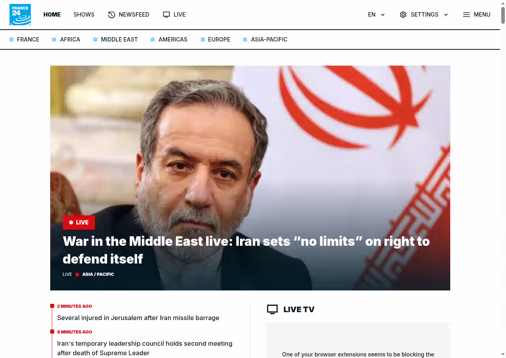Open Iran's temporary leadership council article

point(145,348)
